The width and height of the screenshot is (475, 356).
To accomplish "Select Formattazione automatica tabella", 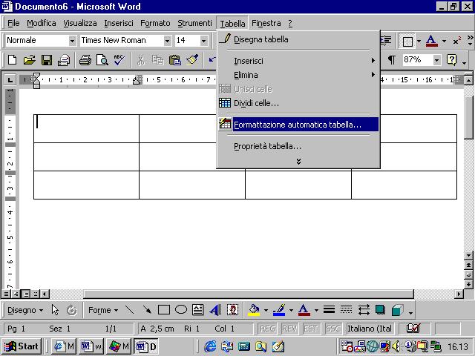I will [x=298, y=125].
